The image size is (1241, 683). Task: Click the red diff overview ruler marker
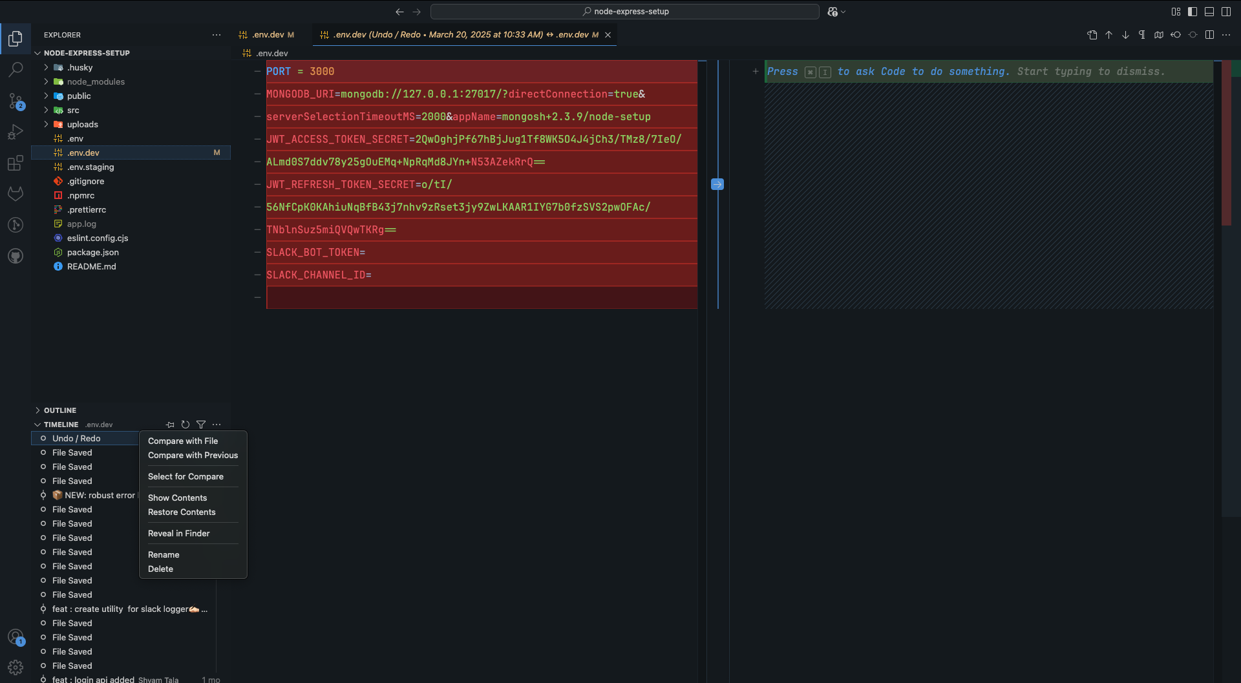(1226, 143)
